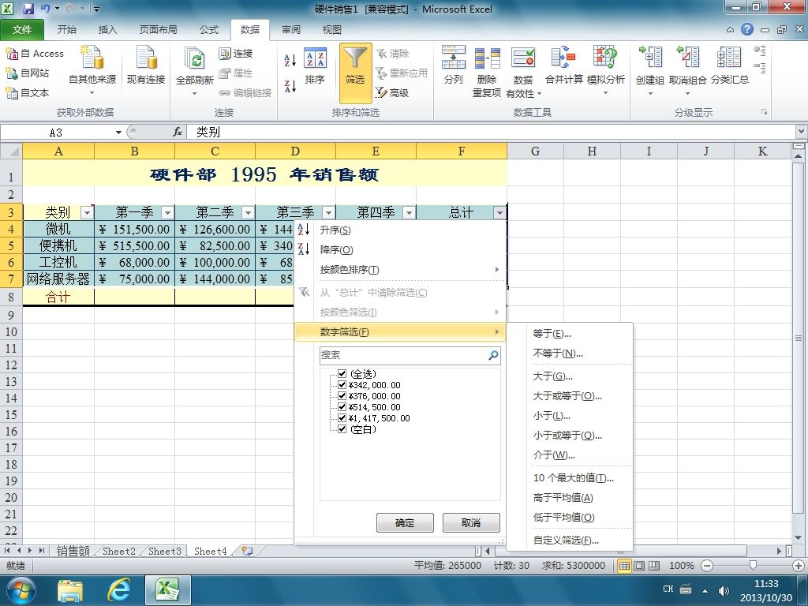The width and height of the screenshot is (808, 606).
Task: Click the 分类汇总 subtotal icon
Action: 729,57
